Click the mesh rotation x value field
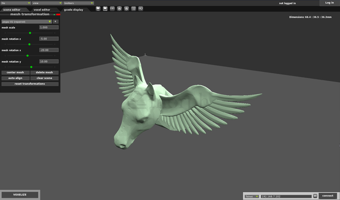Image resolution: width=340 pixels, height=200 pixels. [49, 50]
